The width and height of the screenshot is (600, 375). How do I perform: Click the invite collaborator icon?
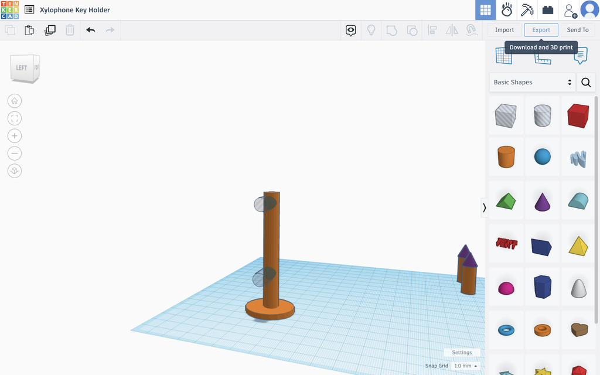[x=570, y=11]
